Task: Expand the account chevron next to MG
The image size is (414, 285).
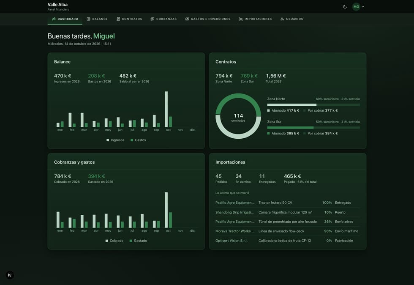Action: tap(363, 7)
